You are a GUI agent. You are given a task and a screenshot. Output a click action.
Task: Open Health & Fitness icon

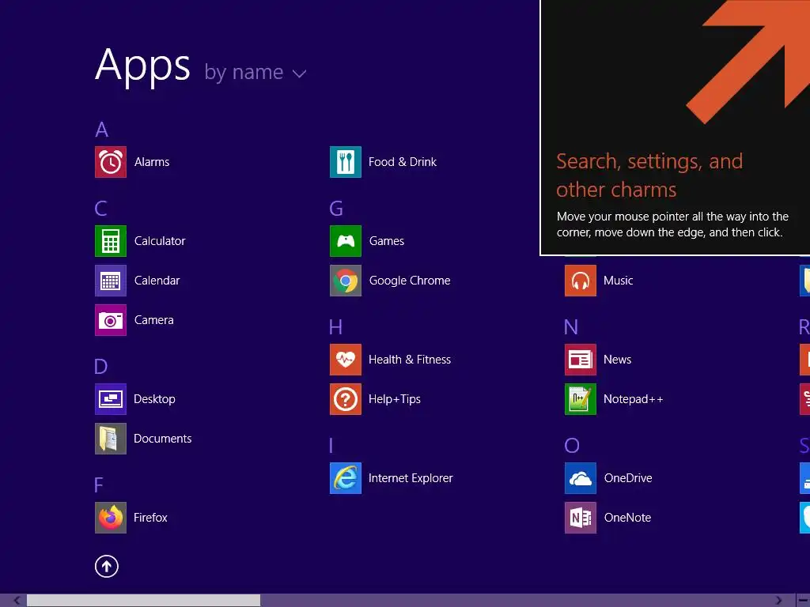(346, 360)
